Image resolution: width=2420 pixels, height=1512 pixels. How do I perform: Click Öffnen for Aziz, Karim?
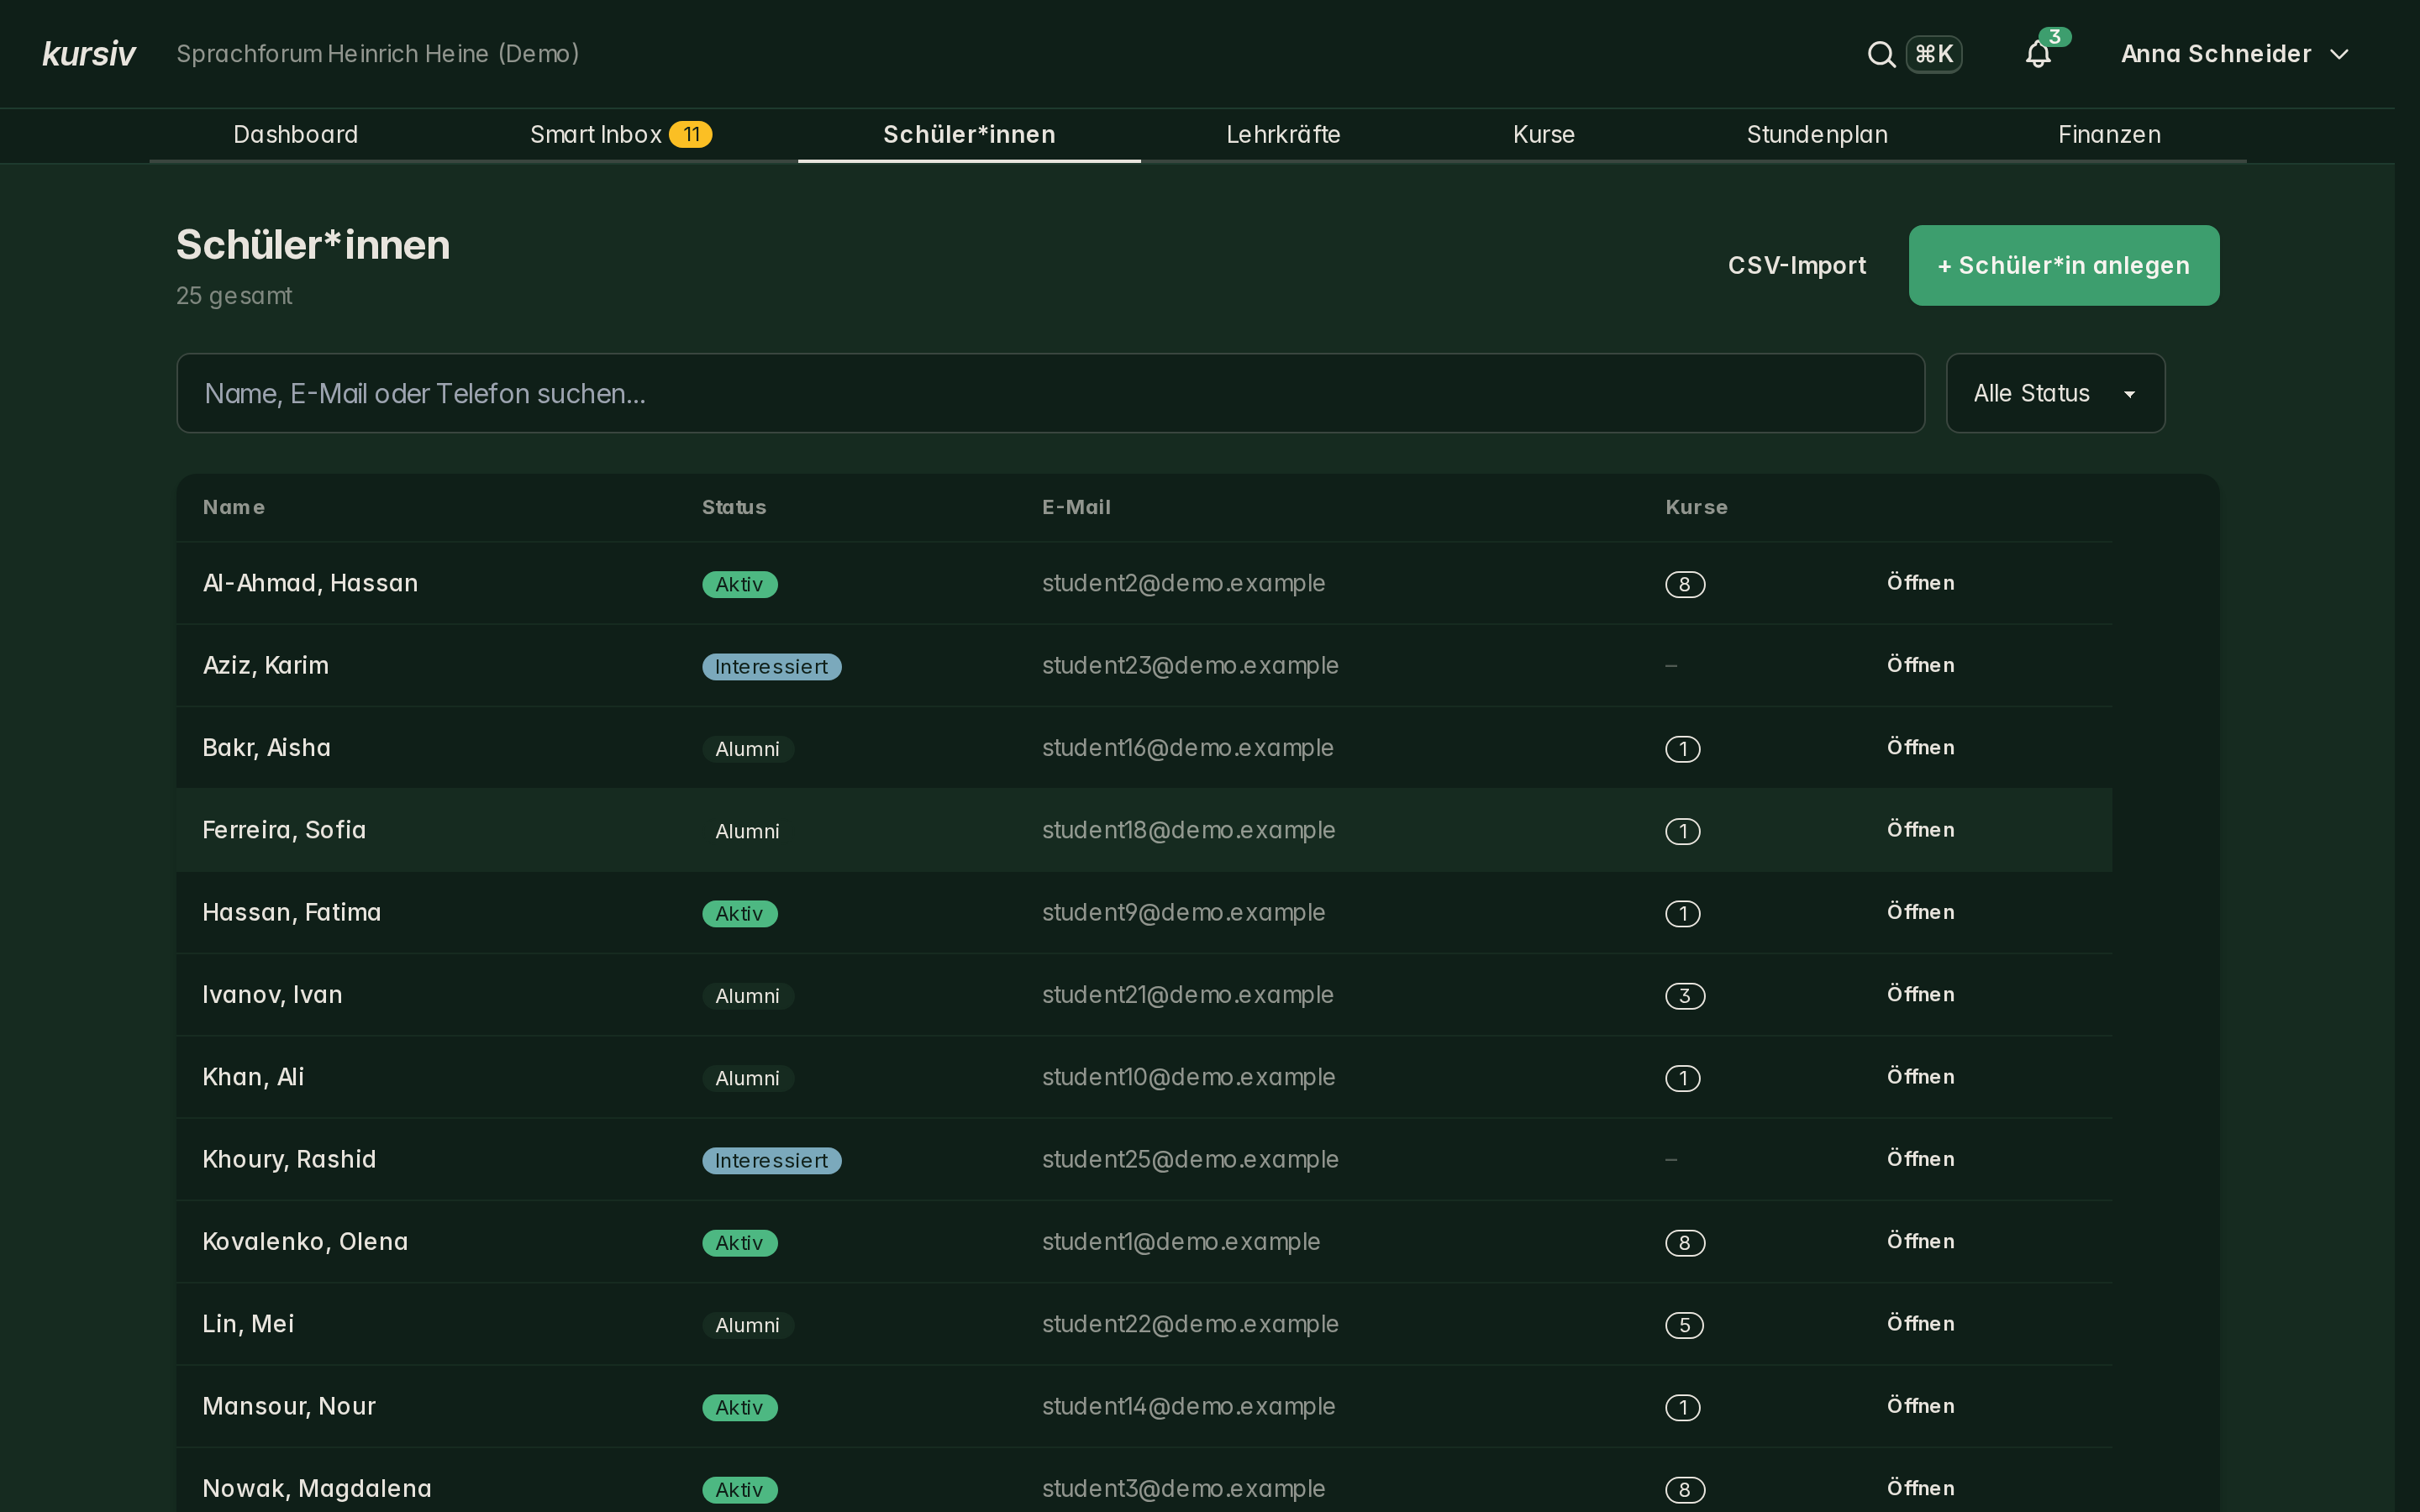coord(1919,665)
